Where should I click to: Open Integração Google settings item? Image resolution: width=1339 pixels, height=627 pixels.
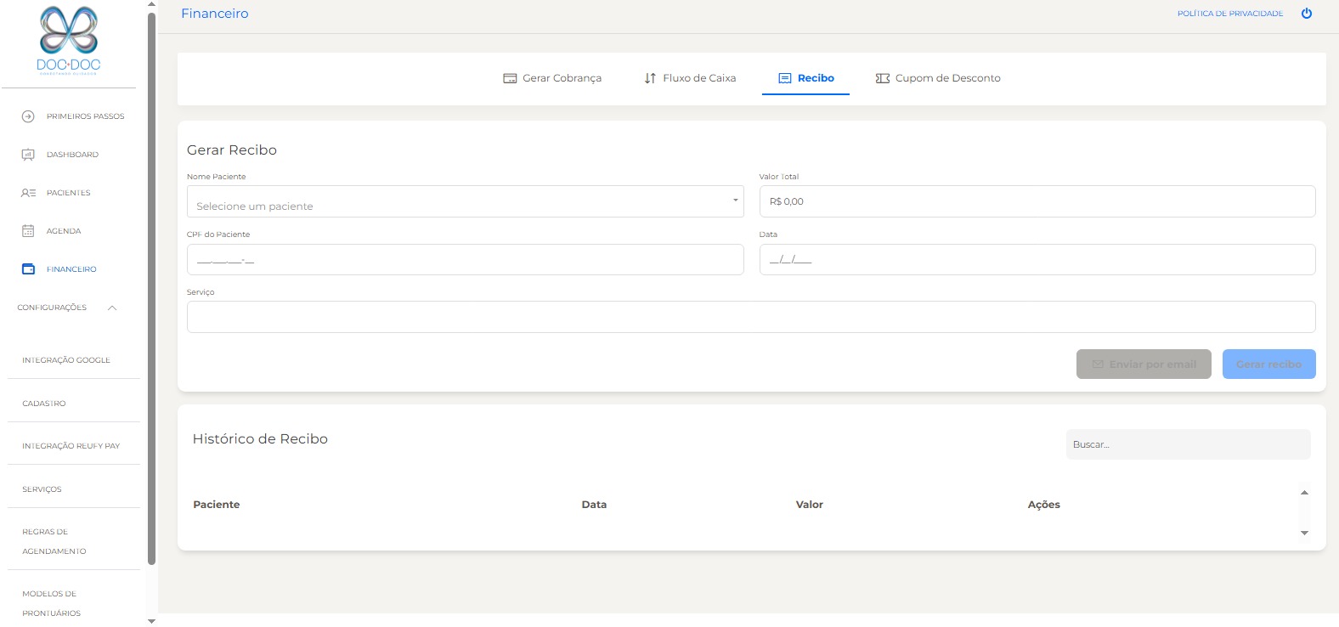(x=66, y=360)
